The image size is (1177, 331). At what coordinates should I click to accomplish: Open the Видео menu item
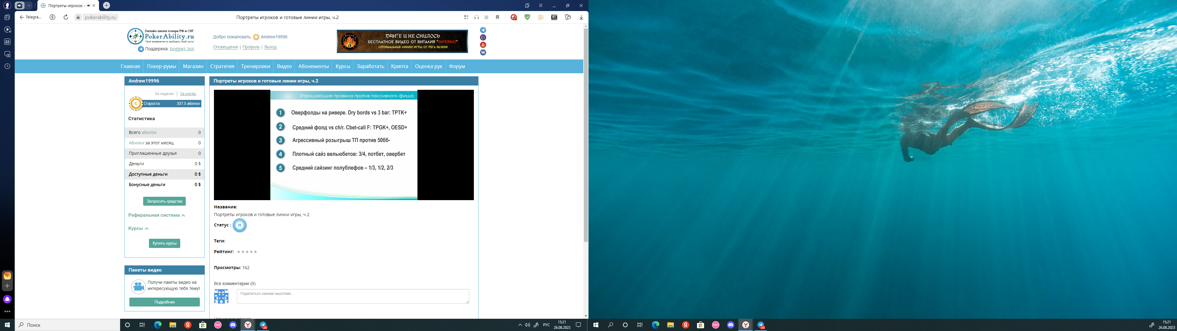point(284,66)
